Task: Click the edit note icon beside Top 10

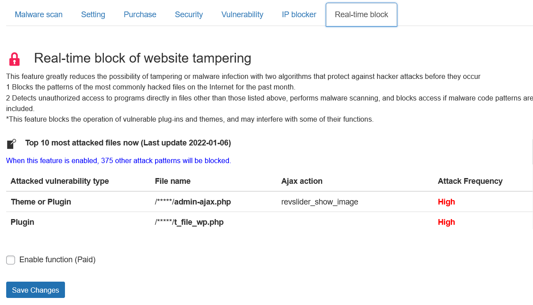Action: (11, 144)
